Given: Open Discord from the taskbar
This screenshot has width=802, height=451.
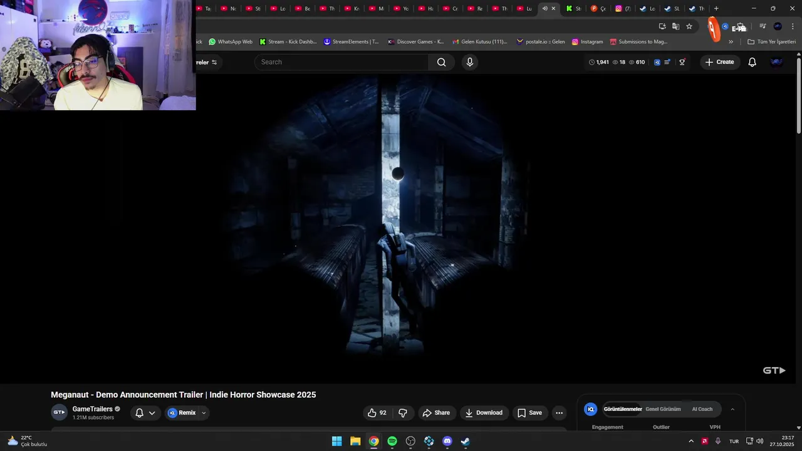Looking at the screenshot, I should [447, 441].
